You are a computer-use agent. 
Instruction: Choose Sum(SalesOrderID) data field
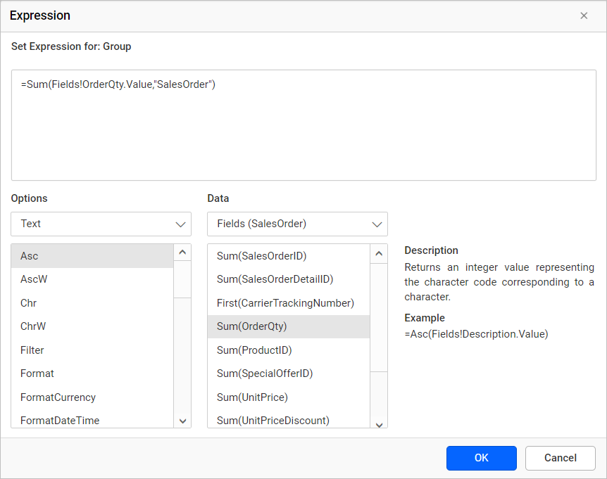(x=289, y=256)
